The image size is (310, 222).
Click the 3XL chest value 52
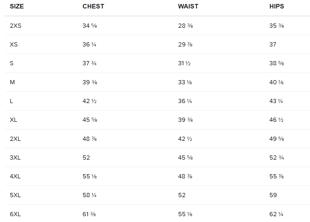[86, 158]
